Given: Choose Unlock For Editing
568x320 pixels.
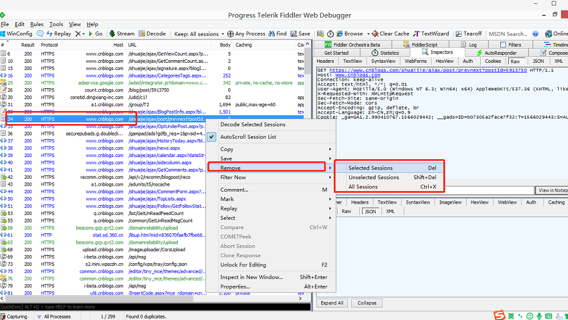Looking at the screenshot, I should pyautogui.click(x=271, y=265).
